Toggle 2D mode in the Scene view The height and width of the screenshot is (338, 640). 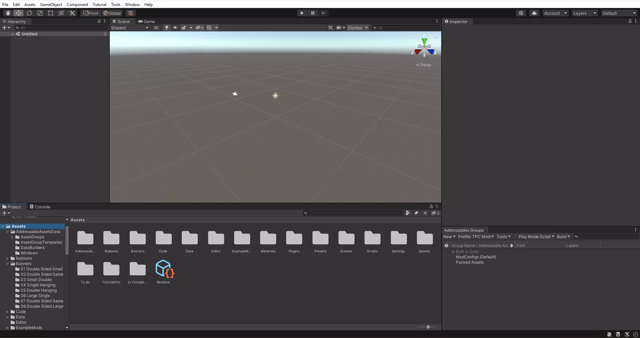(156, 28)
